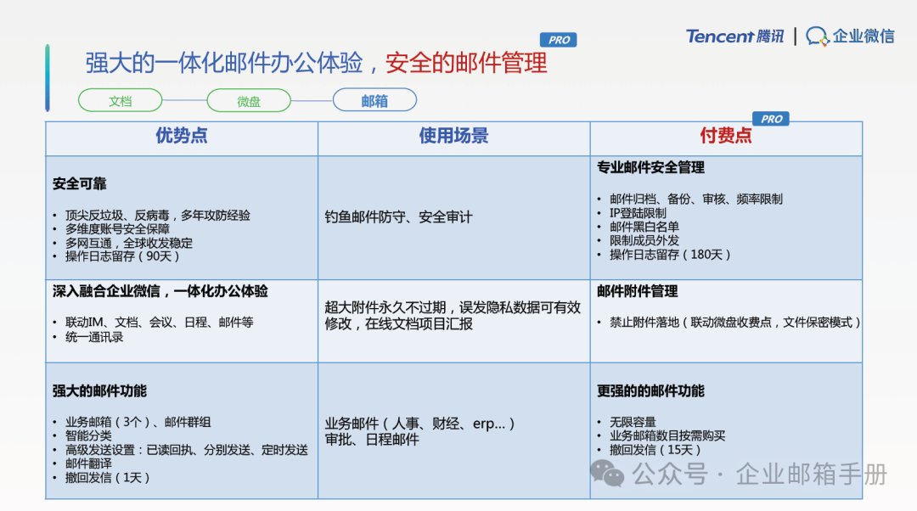
Task: Click heading 深入融合企业微信，一体化办公体验
Action: pyautogui.click(x=160, y=291)
